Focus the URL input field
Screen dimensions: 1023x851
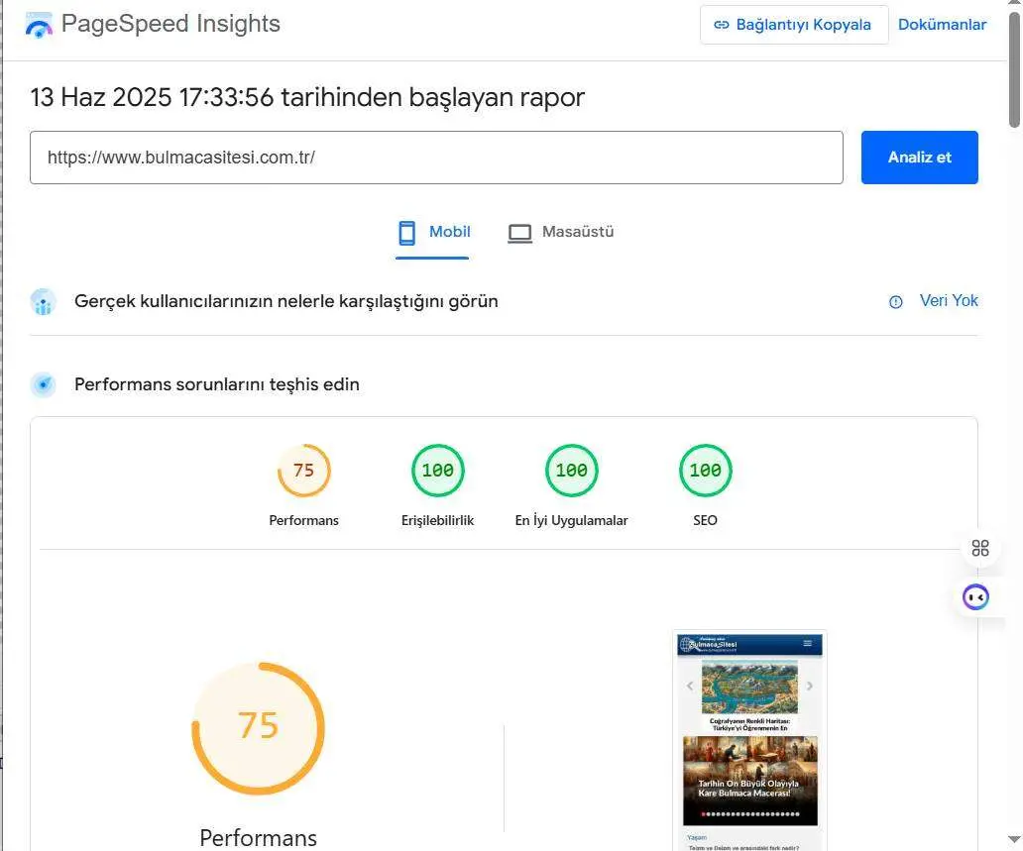point(436,158)
